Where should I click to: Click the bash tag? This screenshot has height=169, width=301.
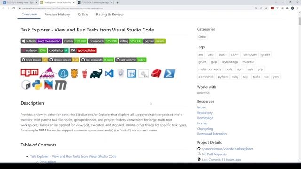click(211, 54)
